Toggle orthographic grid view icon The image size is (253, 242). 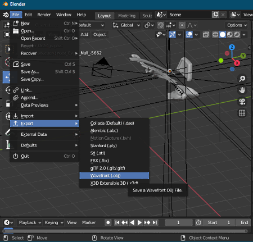tap(242, 113)
